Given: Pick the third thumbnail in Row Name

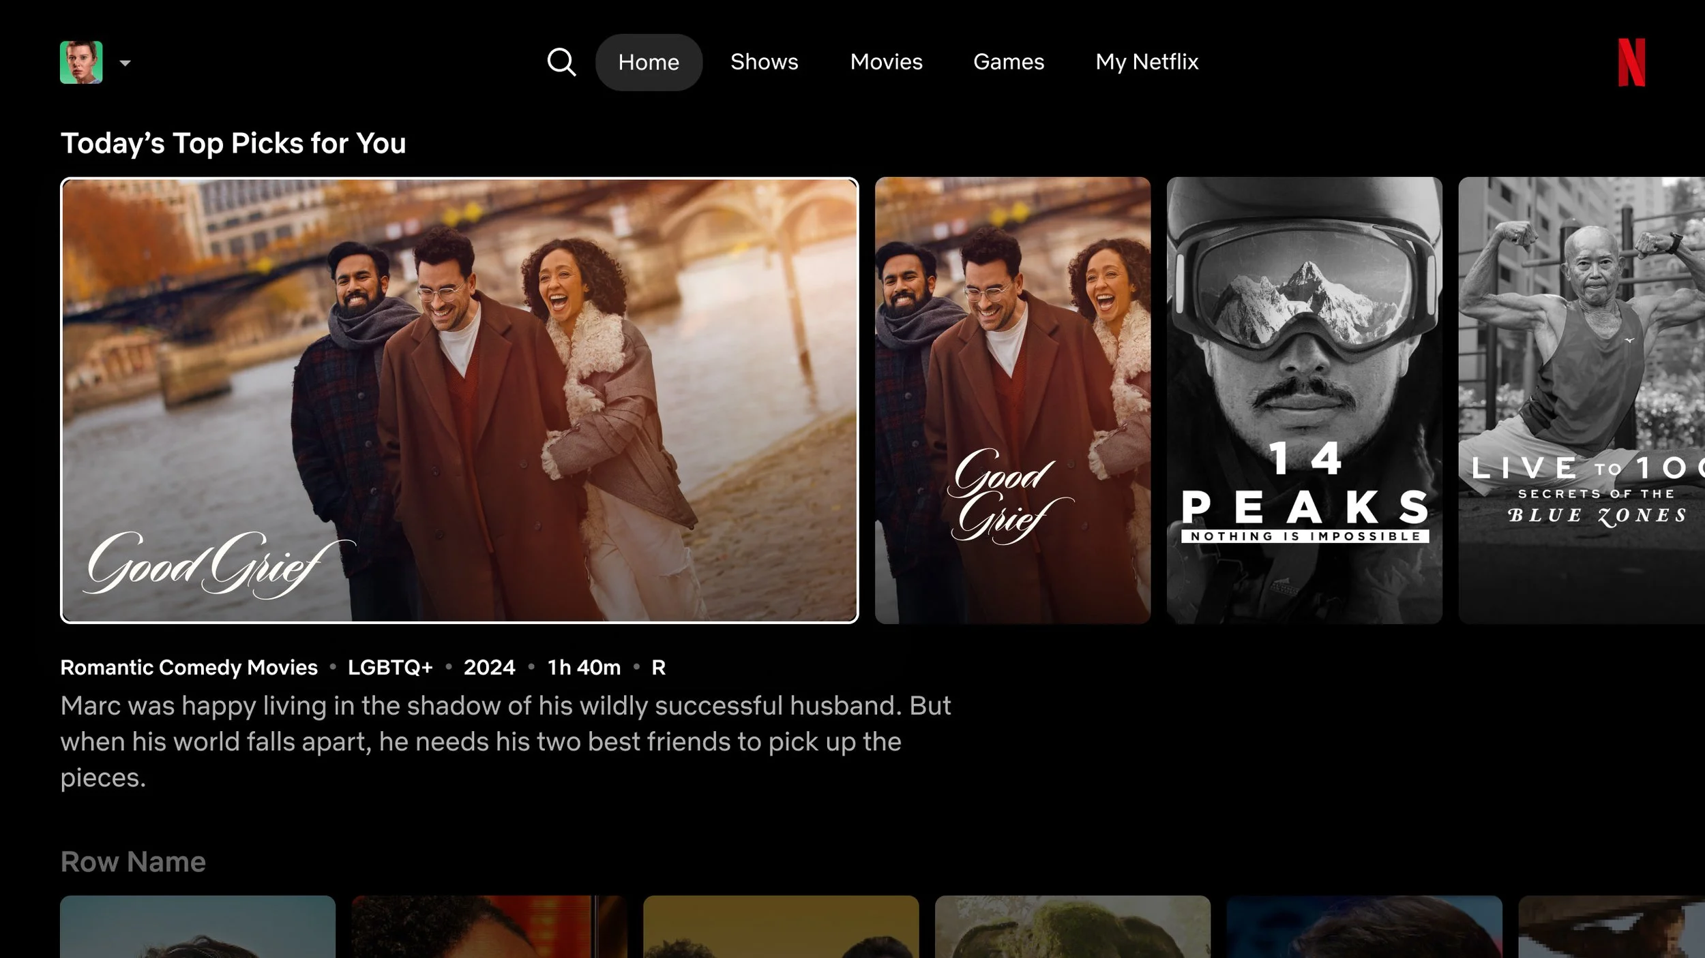Looking at the screenshot, I should click(x=781, y=927).
